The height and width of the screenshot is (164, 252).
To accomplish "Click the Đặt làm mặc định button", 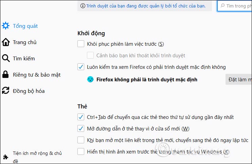I will pyautogui.click(x=239, y=80).
